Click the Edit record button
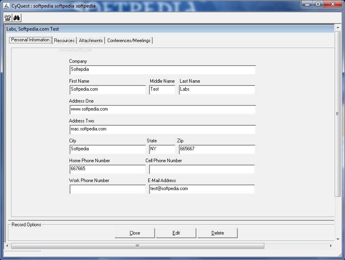The height and width of the screenshot is (260, 345). pyautogui.click(x=176, y=233)
